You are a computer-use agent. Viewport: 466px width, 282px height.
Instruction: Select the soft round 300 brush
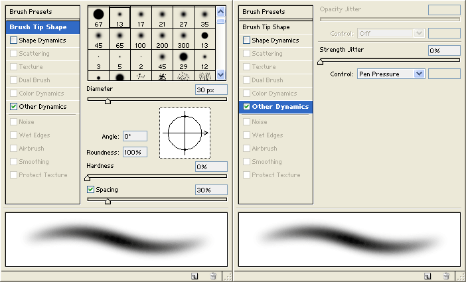click(183, 39)
